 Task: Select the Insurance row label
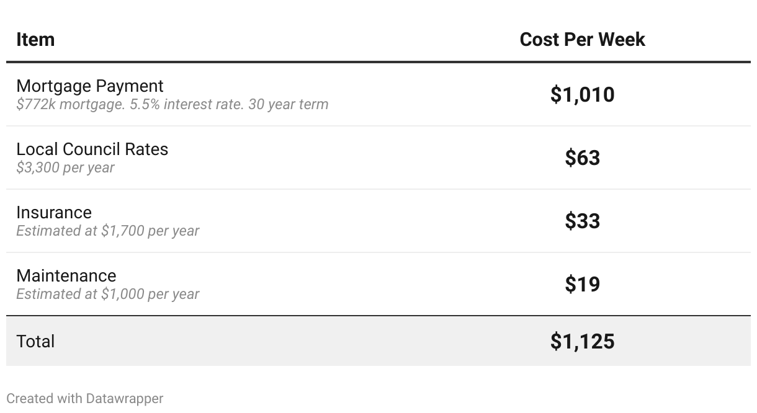coord(54,212)
